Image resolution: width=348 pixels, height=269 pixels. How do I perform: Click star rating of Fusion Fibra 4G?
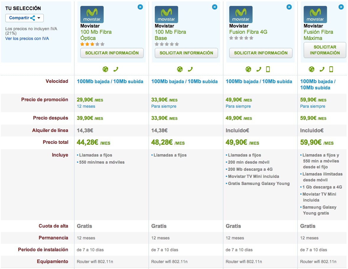(241, 38)
